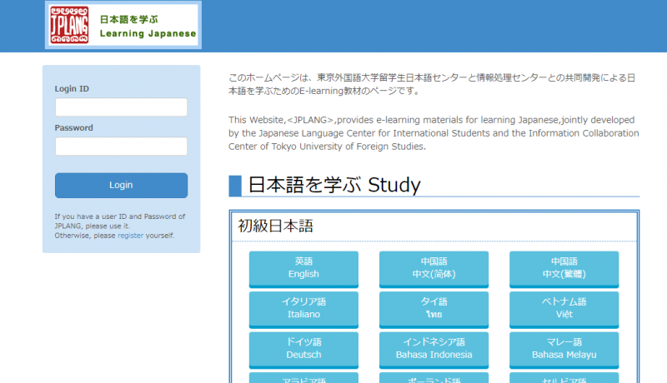Click the 初級日本語 section title

click(x=275, y=226)
